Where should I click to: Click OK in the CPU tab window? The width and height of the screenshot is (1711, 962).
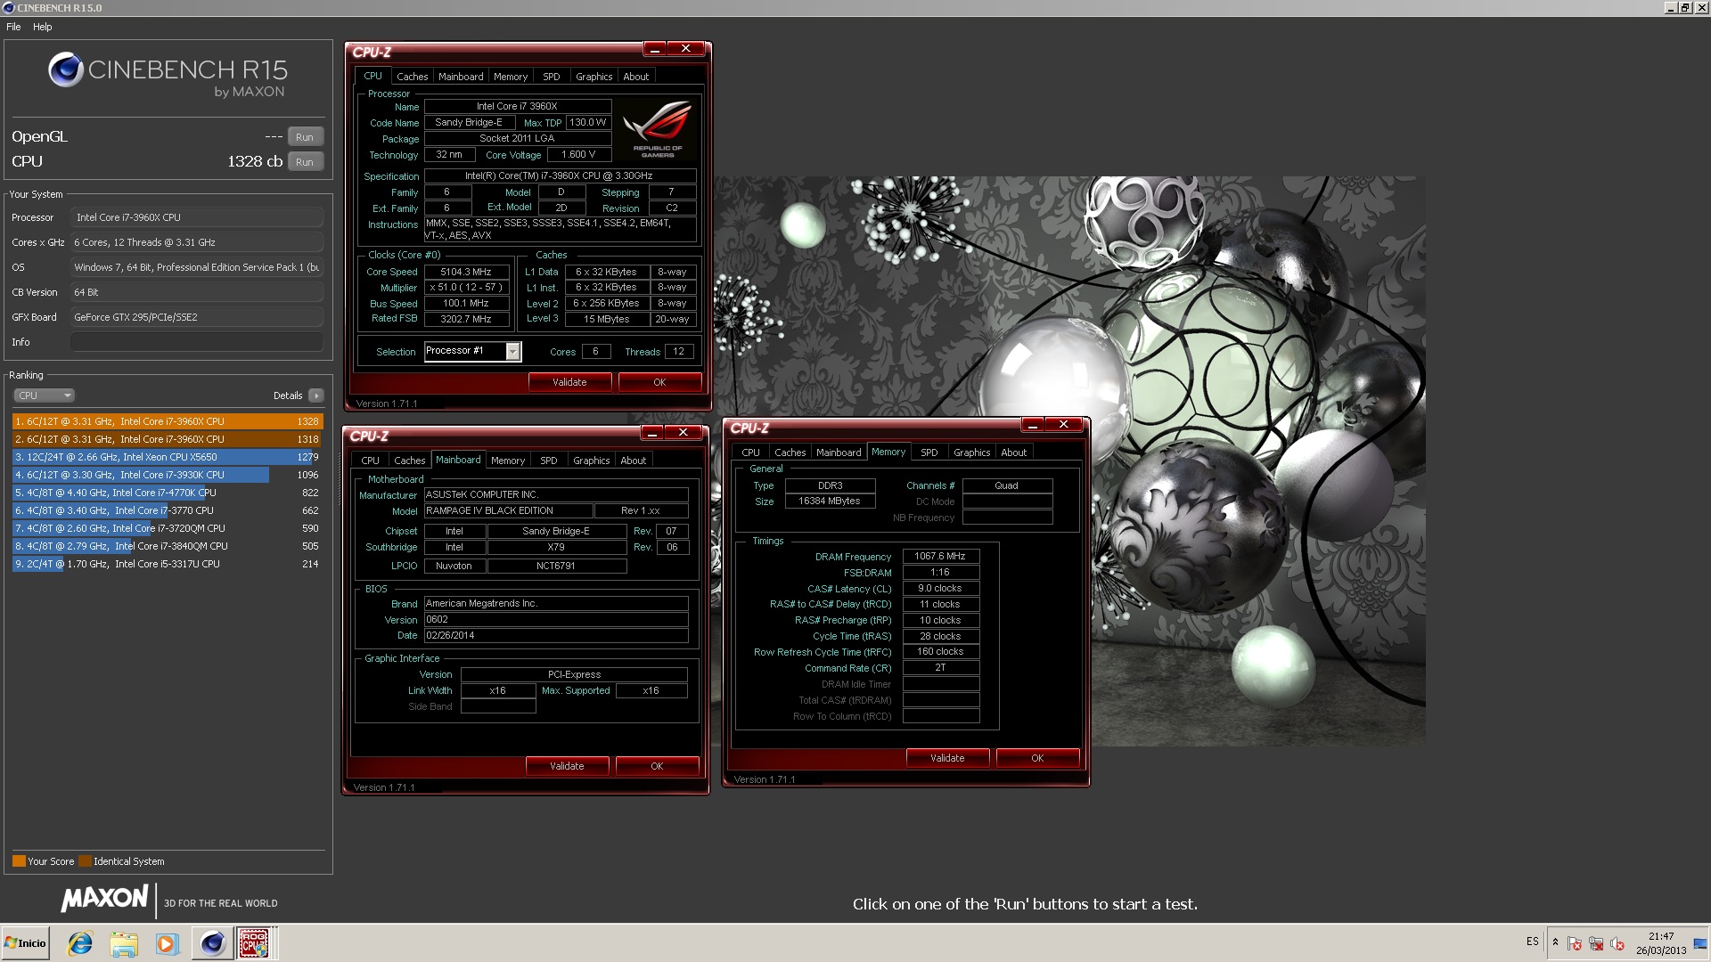659,382
